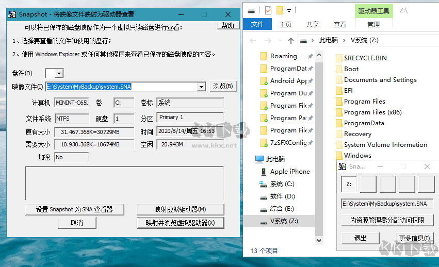439x267 pixels.
Task: Click Program Pa quick access item
Action: (288, 118)
